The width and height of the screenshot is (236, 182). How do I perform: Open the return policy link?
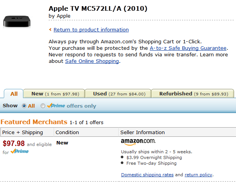198,175
